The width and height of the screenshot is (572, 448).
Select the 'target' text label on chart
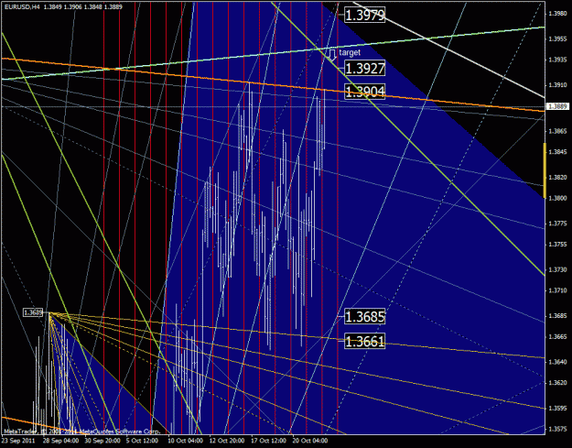click(x=350, y=52)
